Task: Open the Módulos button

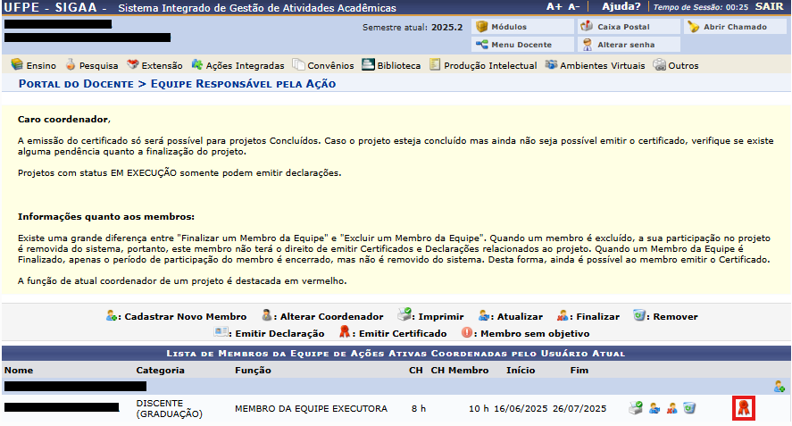Action: tap(522, 27)
